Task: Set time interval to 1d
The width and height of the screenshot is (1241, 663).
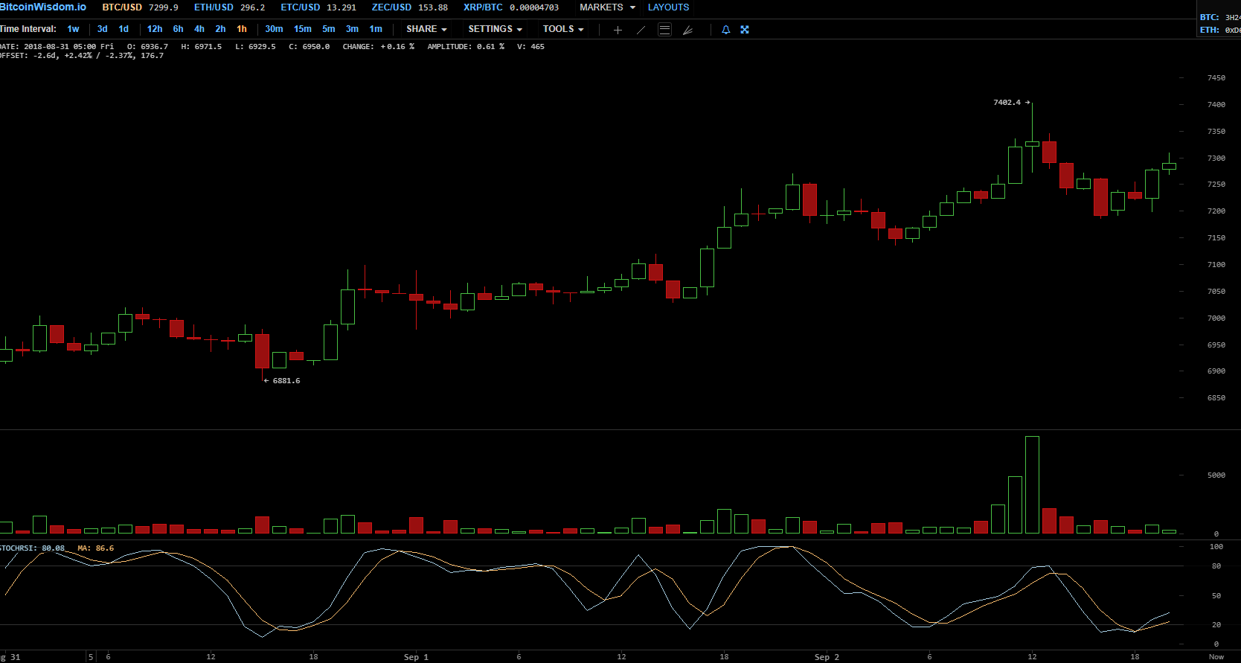Action: (124, 29)
